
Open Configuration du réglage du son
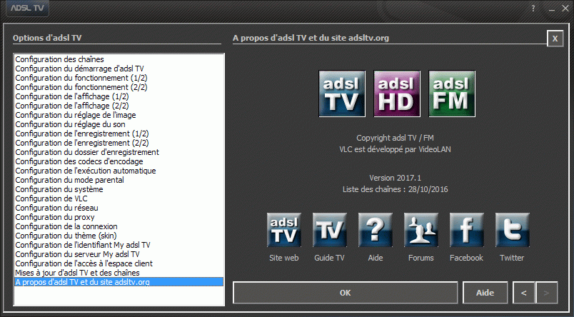tap(119, 124)
